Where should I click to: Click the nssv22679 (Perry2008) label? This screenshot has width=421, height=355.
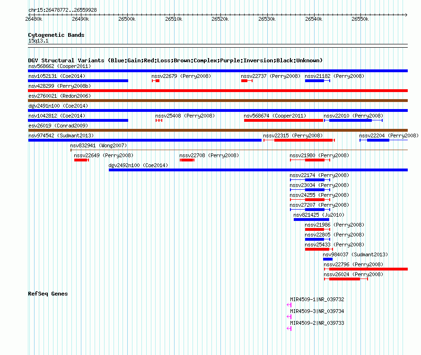[181, 76]
